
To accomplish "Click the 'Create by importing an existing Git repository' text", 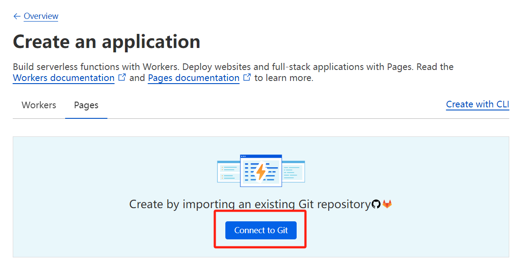I will tap(250, 204).
